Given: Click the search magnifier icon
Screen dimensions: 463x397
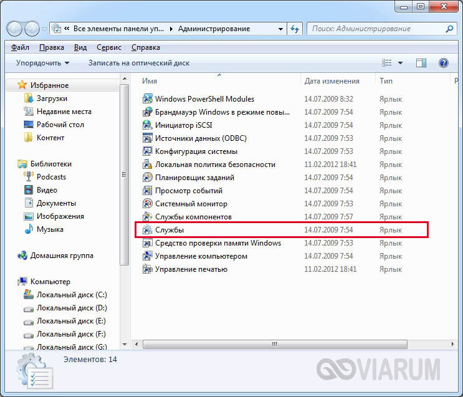Looking at the screenshot, I should pos(449,29).
